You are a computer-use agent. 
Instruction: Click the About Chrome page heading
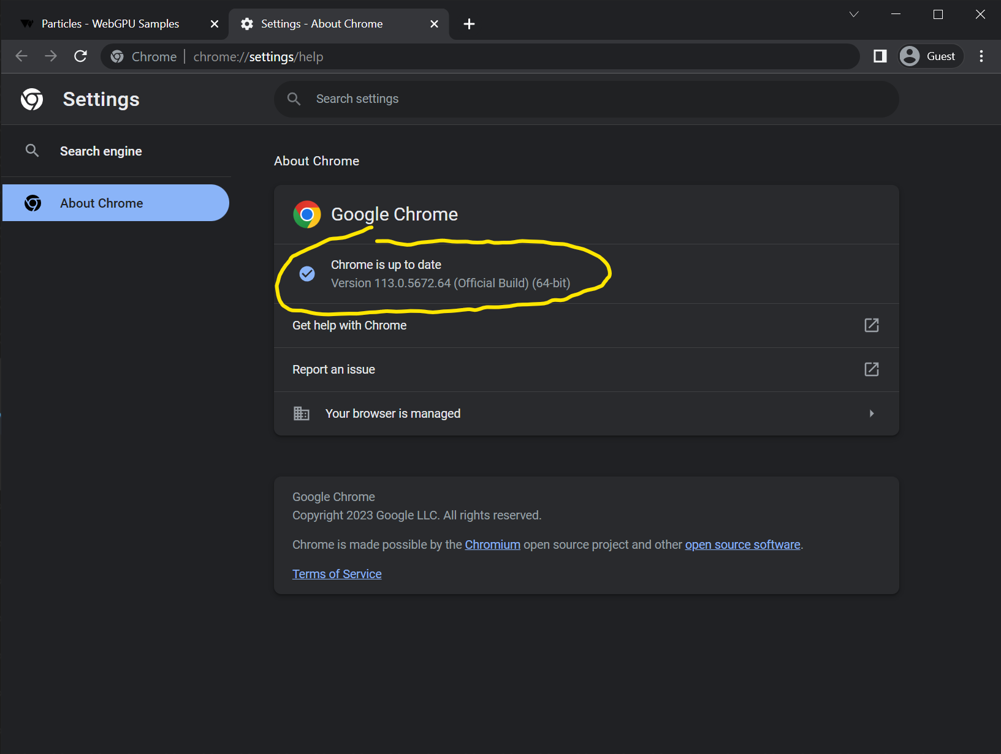click(x=317, y=161)
